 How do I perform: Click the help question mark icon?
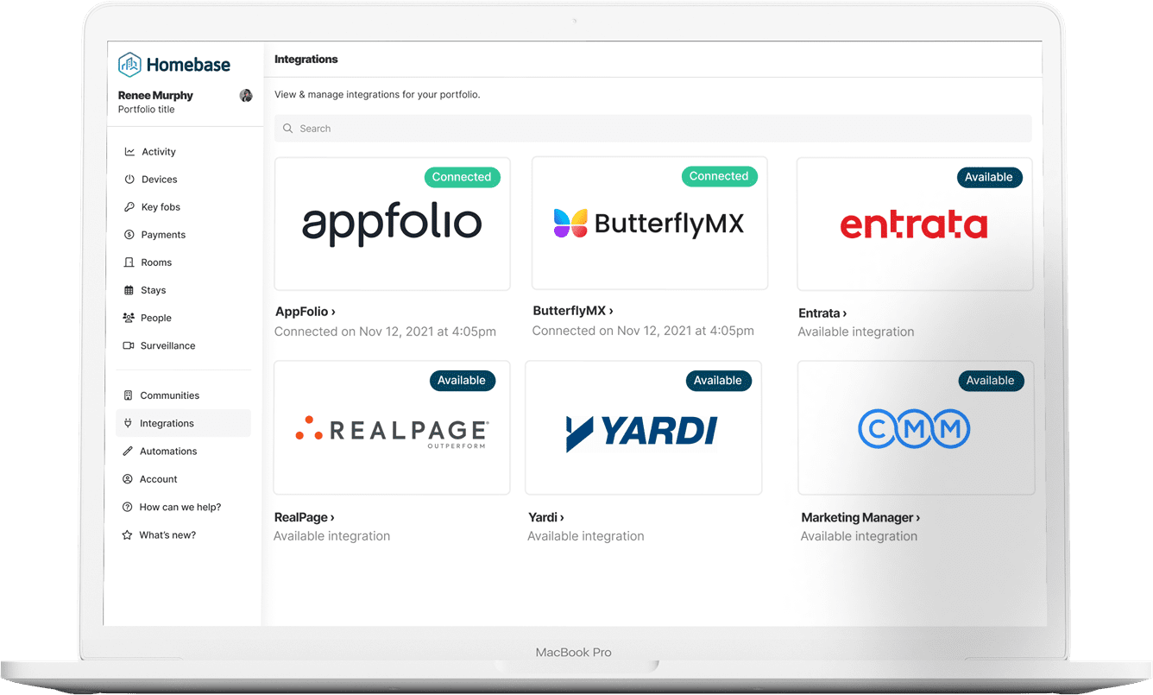(128, 507)
